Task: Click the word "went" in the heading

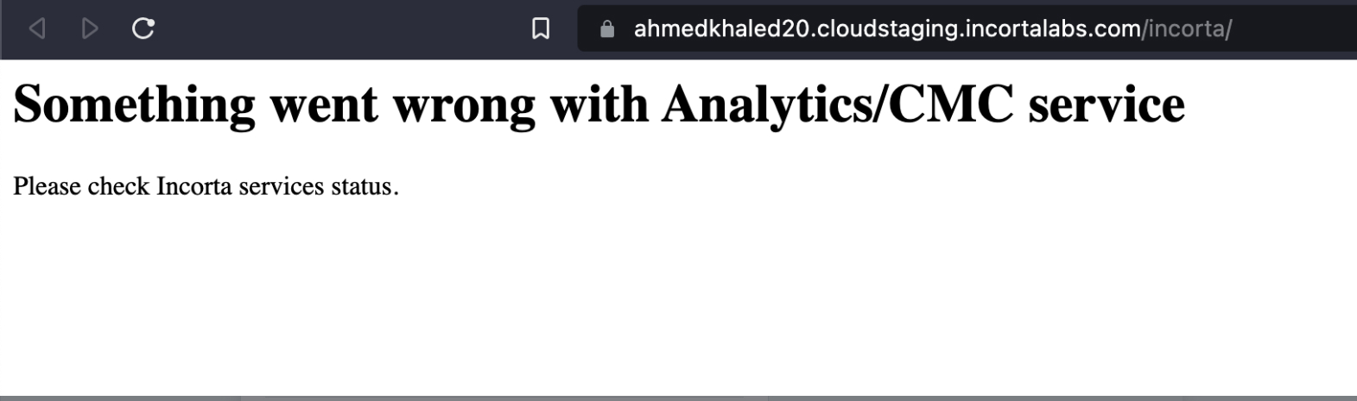Action: 325,105
